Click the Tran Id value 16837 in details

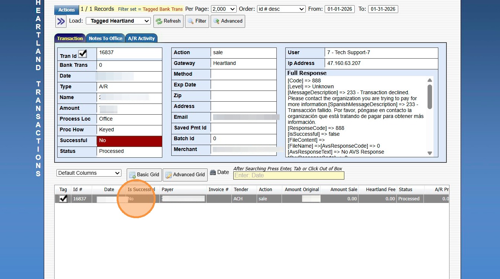coord(106,52)
